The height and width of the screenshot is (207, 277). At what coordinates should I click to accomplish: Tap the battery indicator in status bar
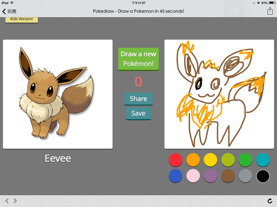(272, 3)
